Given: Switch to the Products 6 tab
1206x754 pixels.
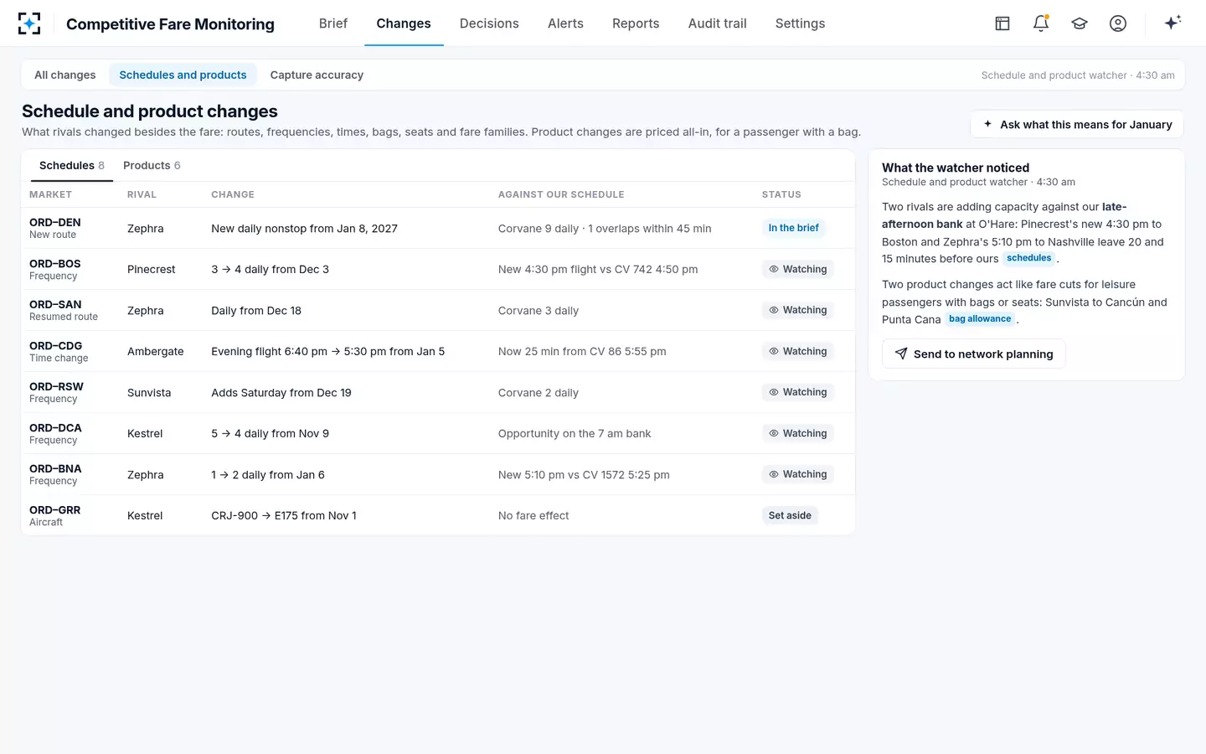Looking at the screenshot, I should (152, 165).
